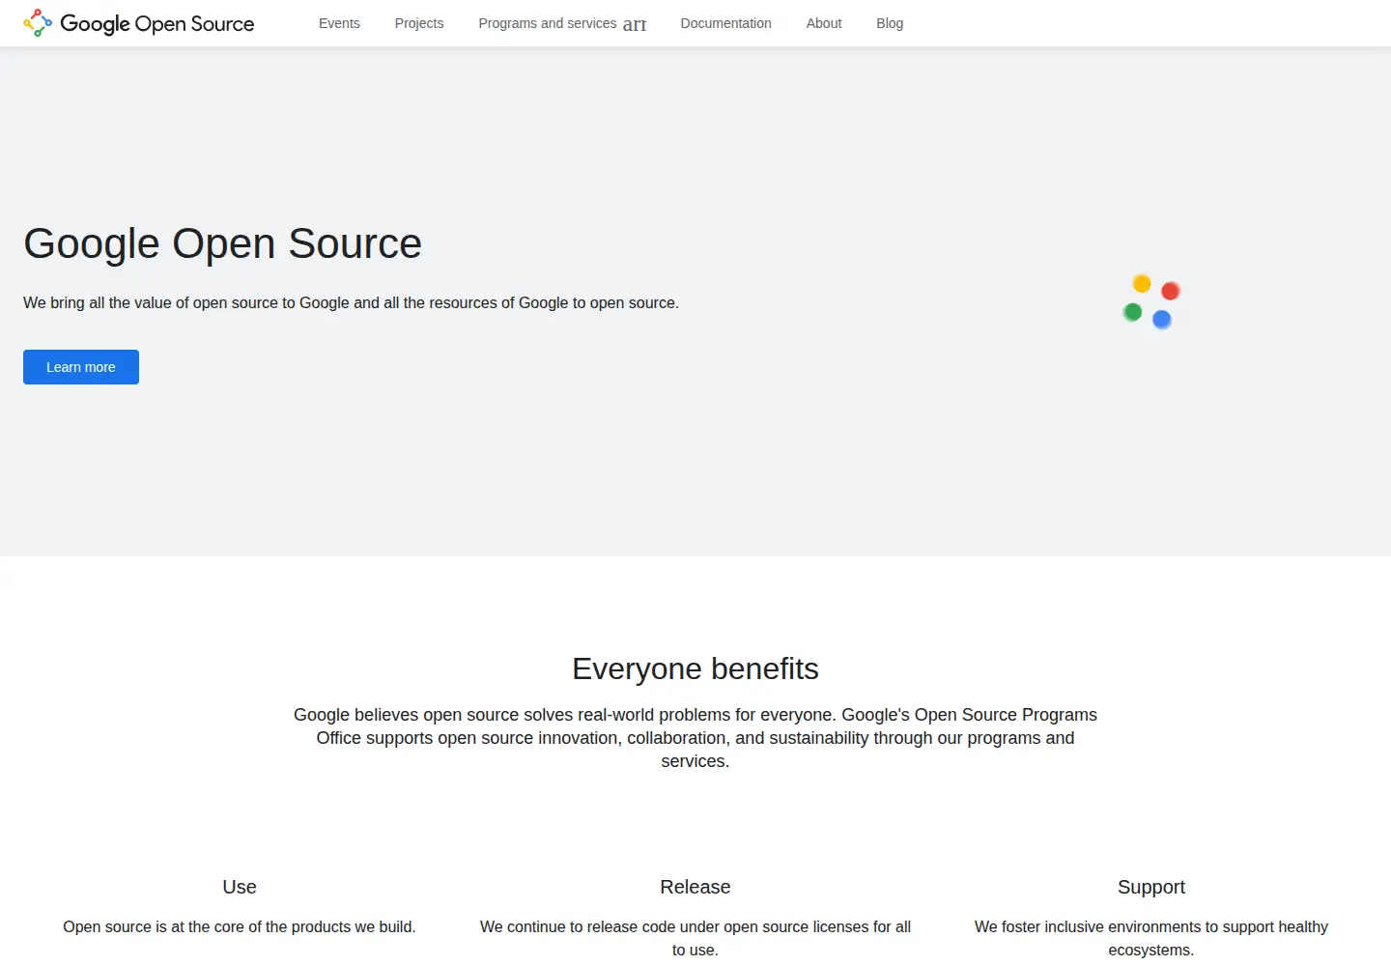Click text 'We continue to release code'
Screen dimensions: 1391x966
695,938
